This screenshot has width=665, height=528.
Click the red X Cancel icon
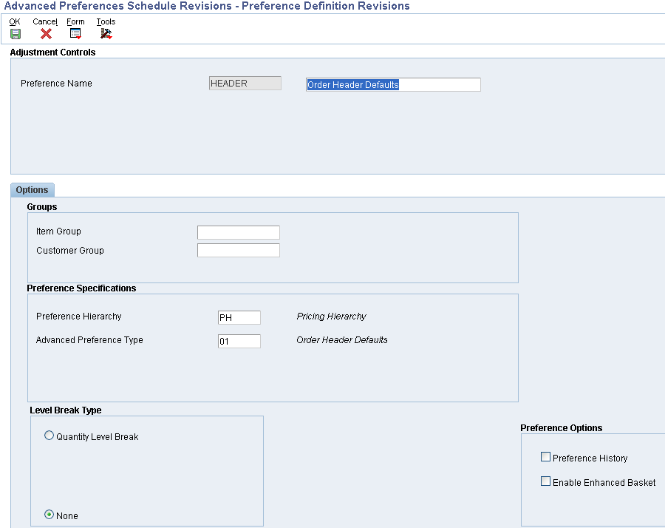(x=46, y=34)
